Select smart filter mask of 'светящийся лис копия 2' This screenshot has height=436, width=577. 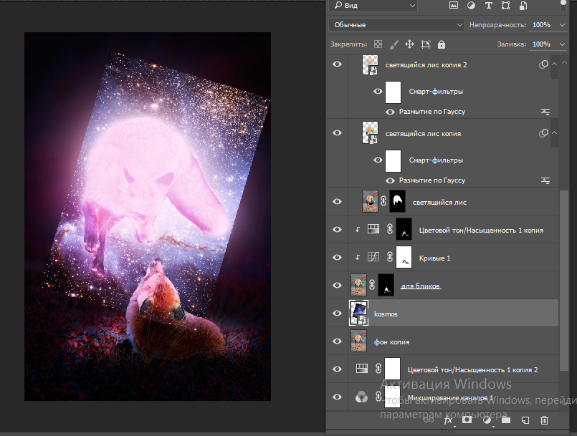point(393,92)
